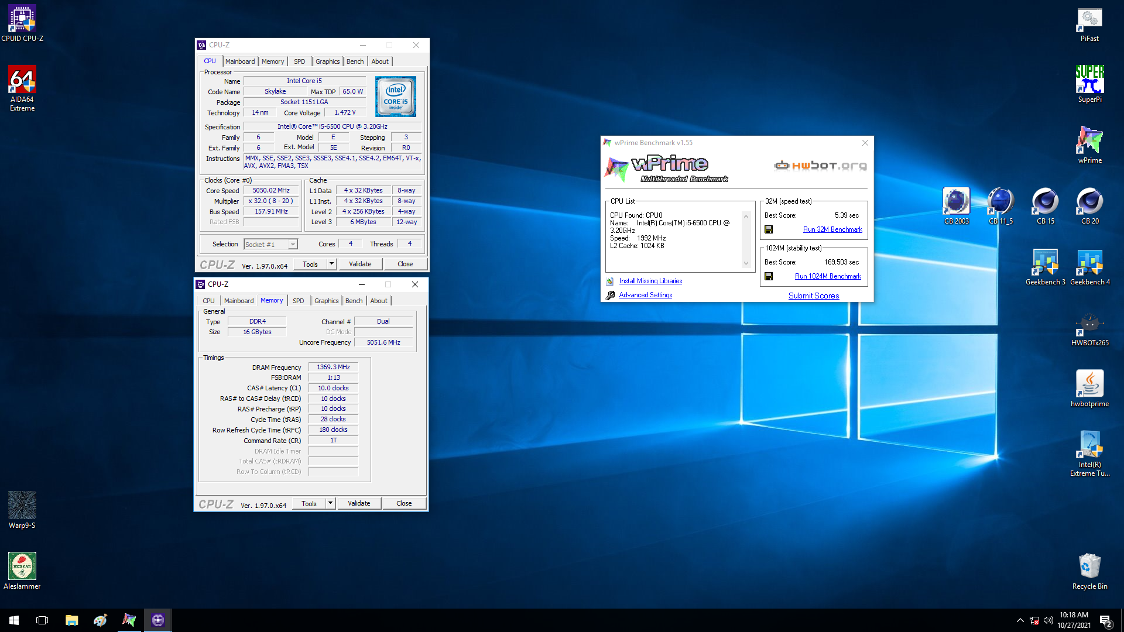Click Close button in lower CPU-Z window

[x=404, y=503]
